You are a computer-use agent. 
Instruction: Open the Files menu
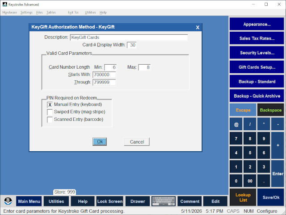click(x=39, y=12)
